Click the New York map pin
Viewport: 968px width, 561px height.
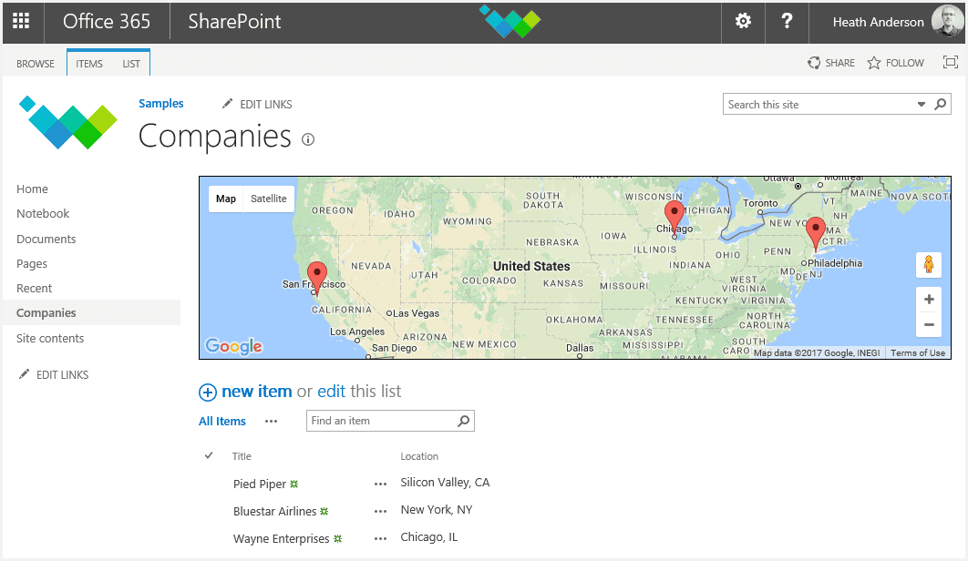(x=816, y=233)
